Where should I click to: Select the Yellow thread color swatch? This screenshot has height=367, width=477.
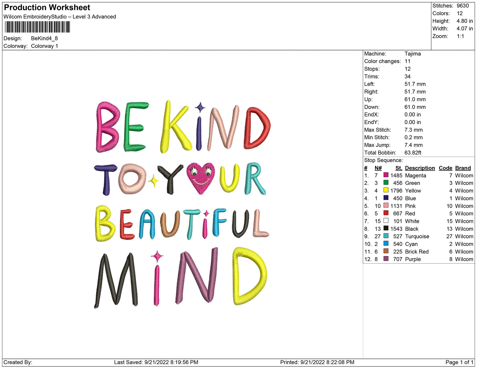coord(386,190)
